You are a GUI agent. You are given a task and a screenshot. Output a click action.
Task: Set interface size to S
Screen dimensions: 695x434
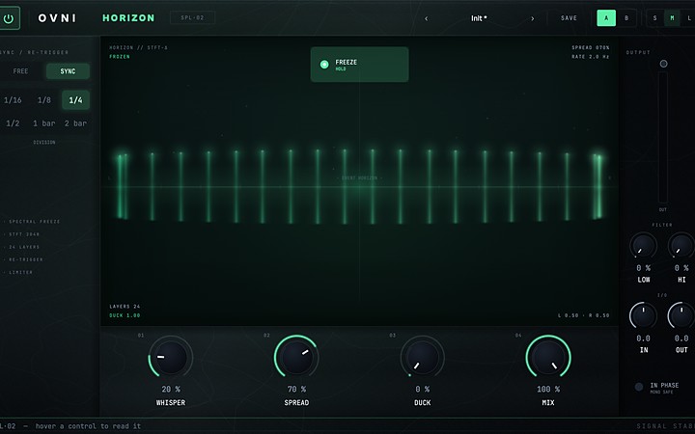[654, 18]
